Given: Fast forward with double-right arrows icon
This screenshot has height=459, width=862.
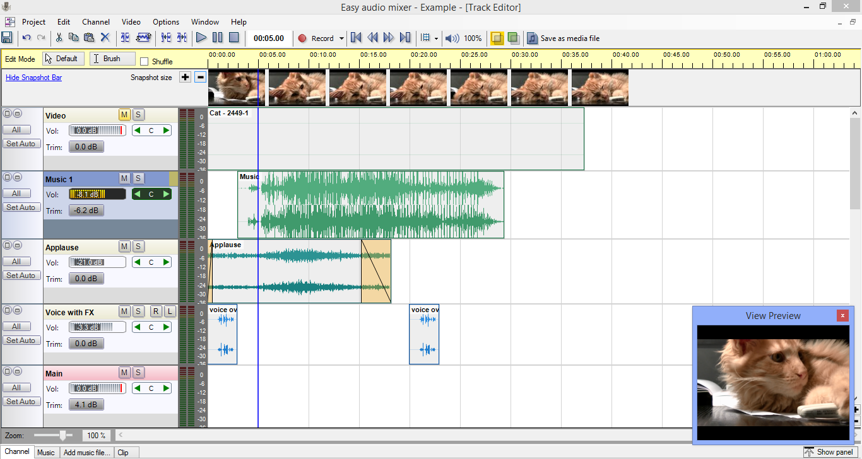Looking at the screenshot, I should tap(389, 38).
